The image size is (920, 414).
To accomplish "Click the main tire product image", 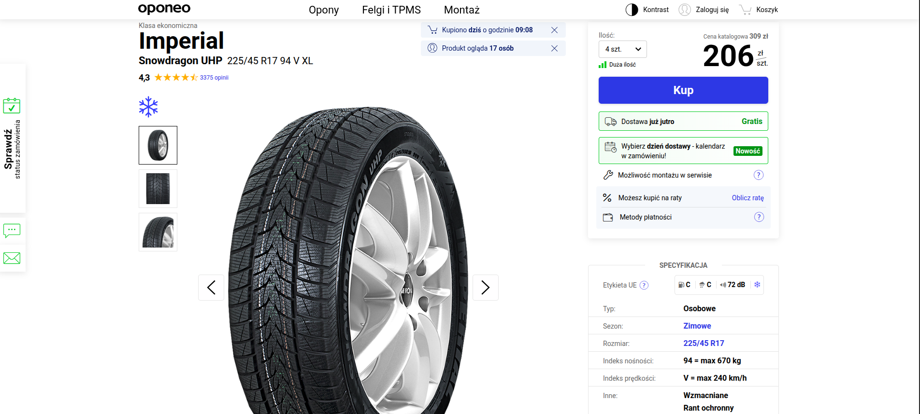I will point(348,261).
